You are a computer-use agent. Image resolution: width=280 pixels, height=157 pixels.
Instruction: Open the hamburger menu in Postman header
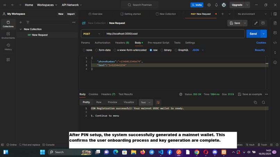click(x=5, y=5)
